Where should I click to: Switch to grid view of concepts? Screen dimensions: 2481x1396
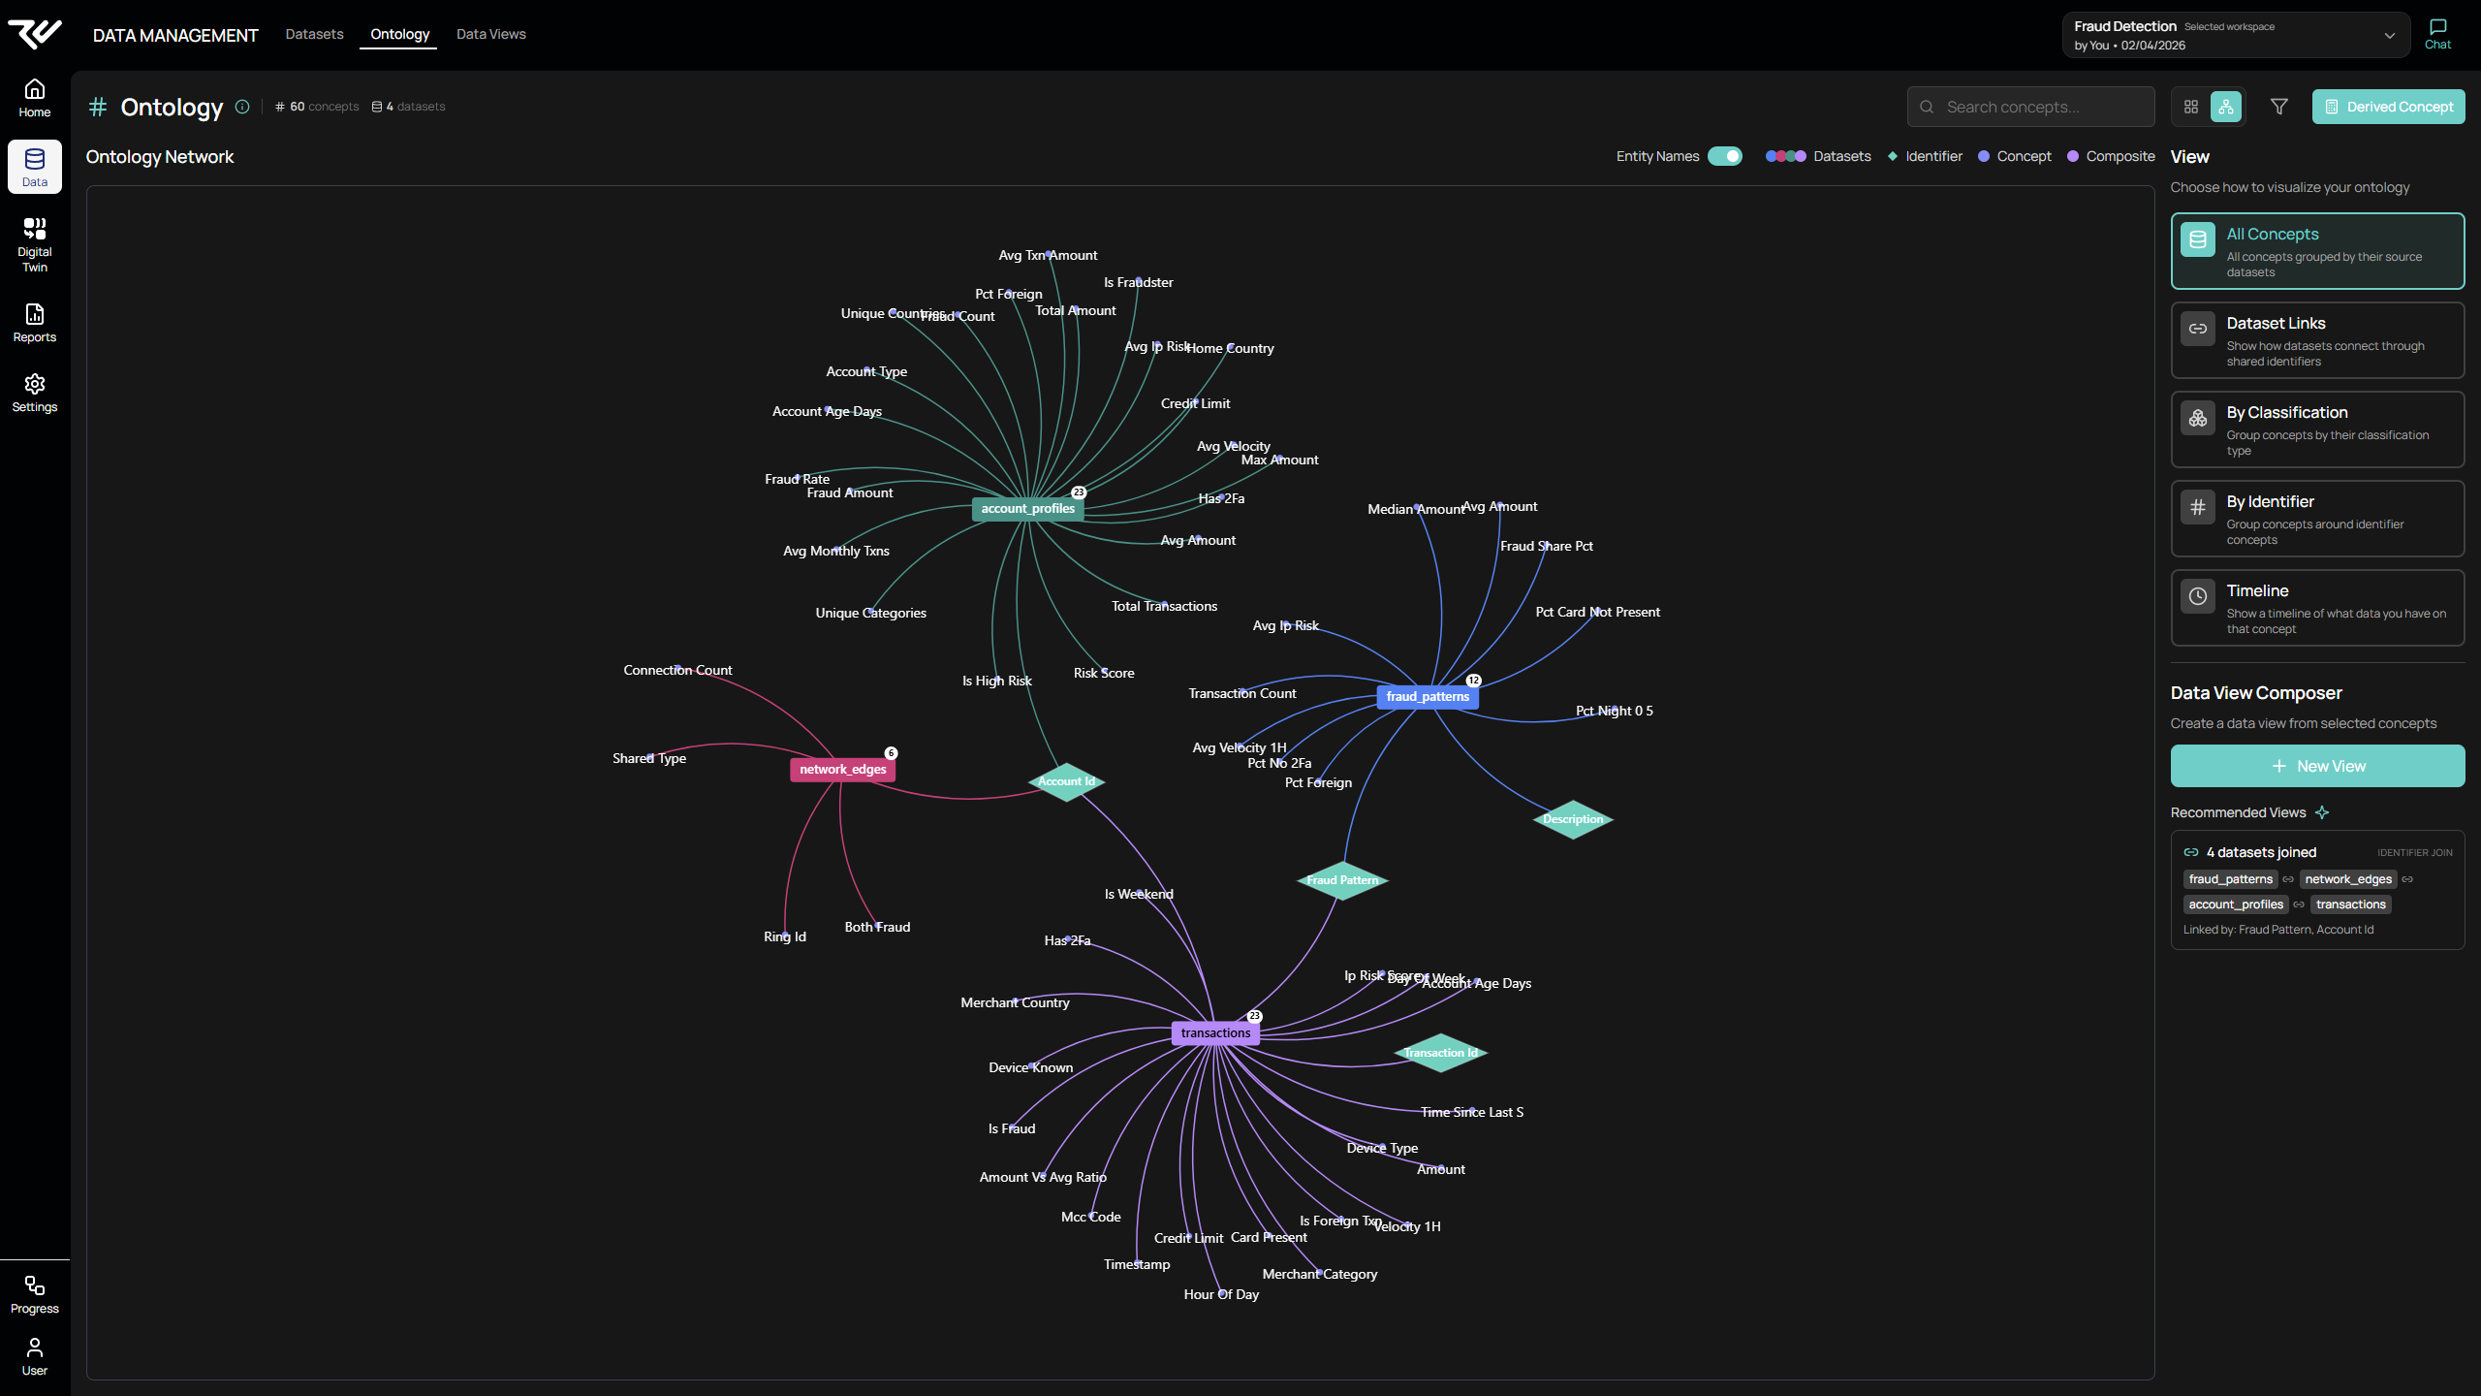point(2191,107)
